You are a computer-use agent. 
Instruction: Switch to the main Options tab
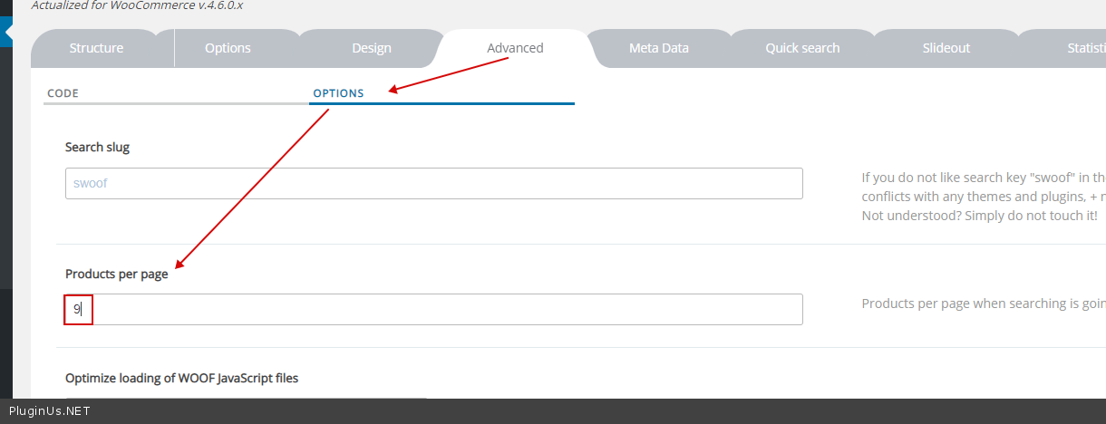point(228,48)
